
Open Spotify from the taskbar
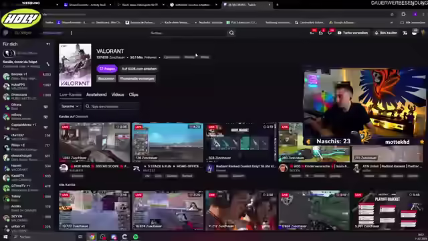tap(136, 237)
